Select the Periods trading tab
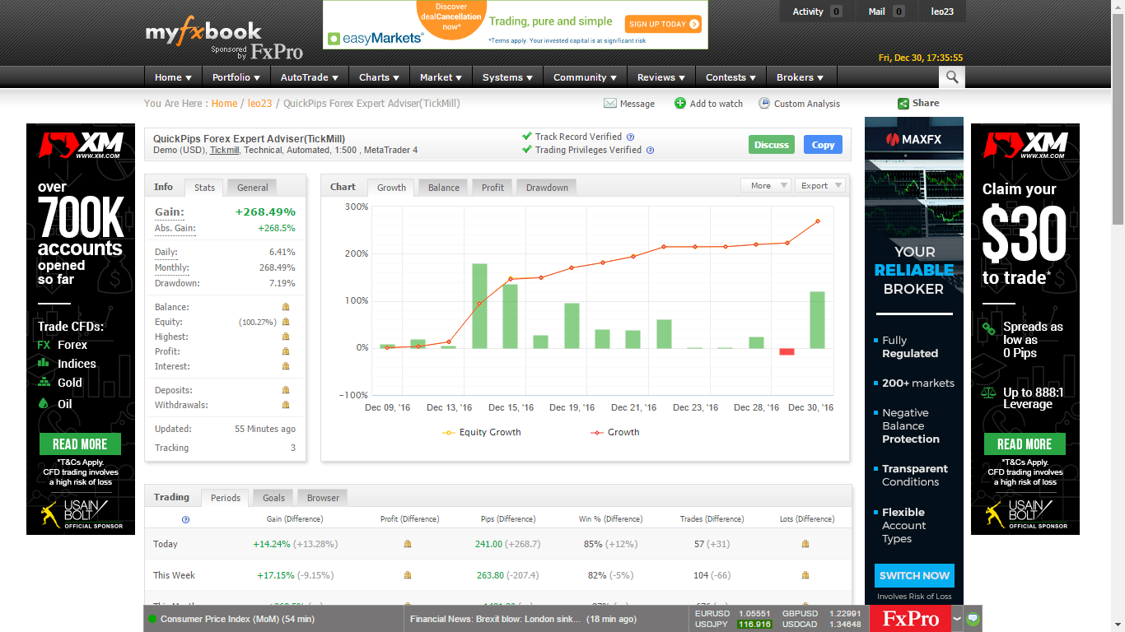The height and width of the screenshot is (632, 1125). coord(225,498)
